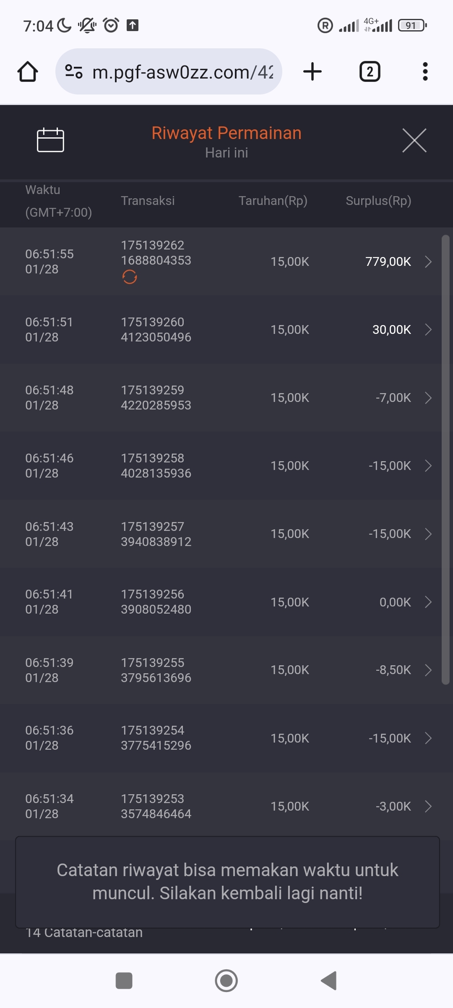Open the -3,00K surplus row details

pos(428,806)
